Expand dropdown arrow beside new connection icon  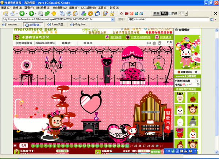(x=17, y=14)
